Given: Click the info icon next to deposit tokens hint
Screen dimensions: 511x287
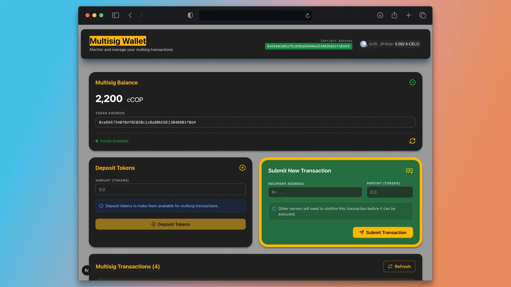Looking at the screenshot, I should (101, 206).
